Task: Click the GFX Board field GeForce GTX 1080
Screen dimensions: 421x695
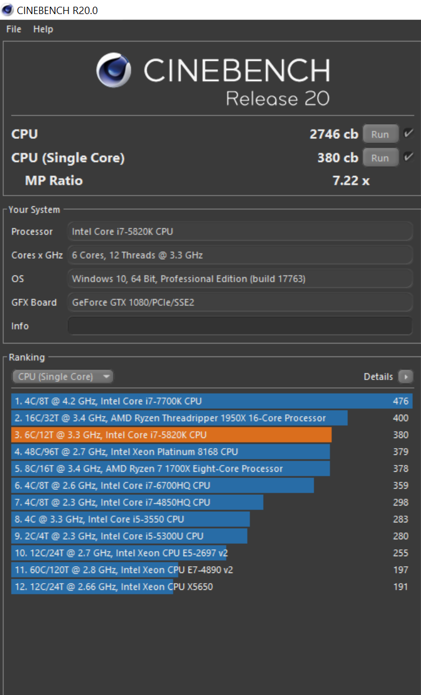Action: [240, 303]
